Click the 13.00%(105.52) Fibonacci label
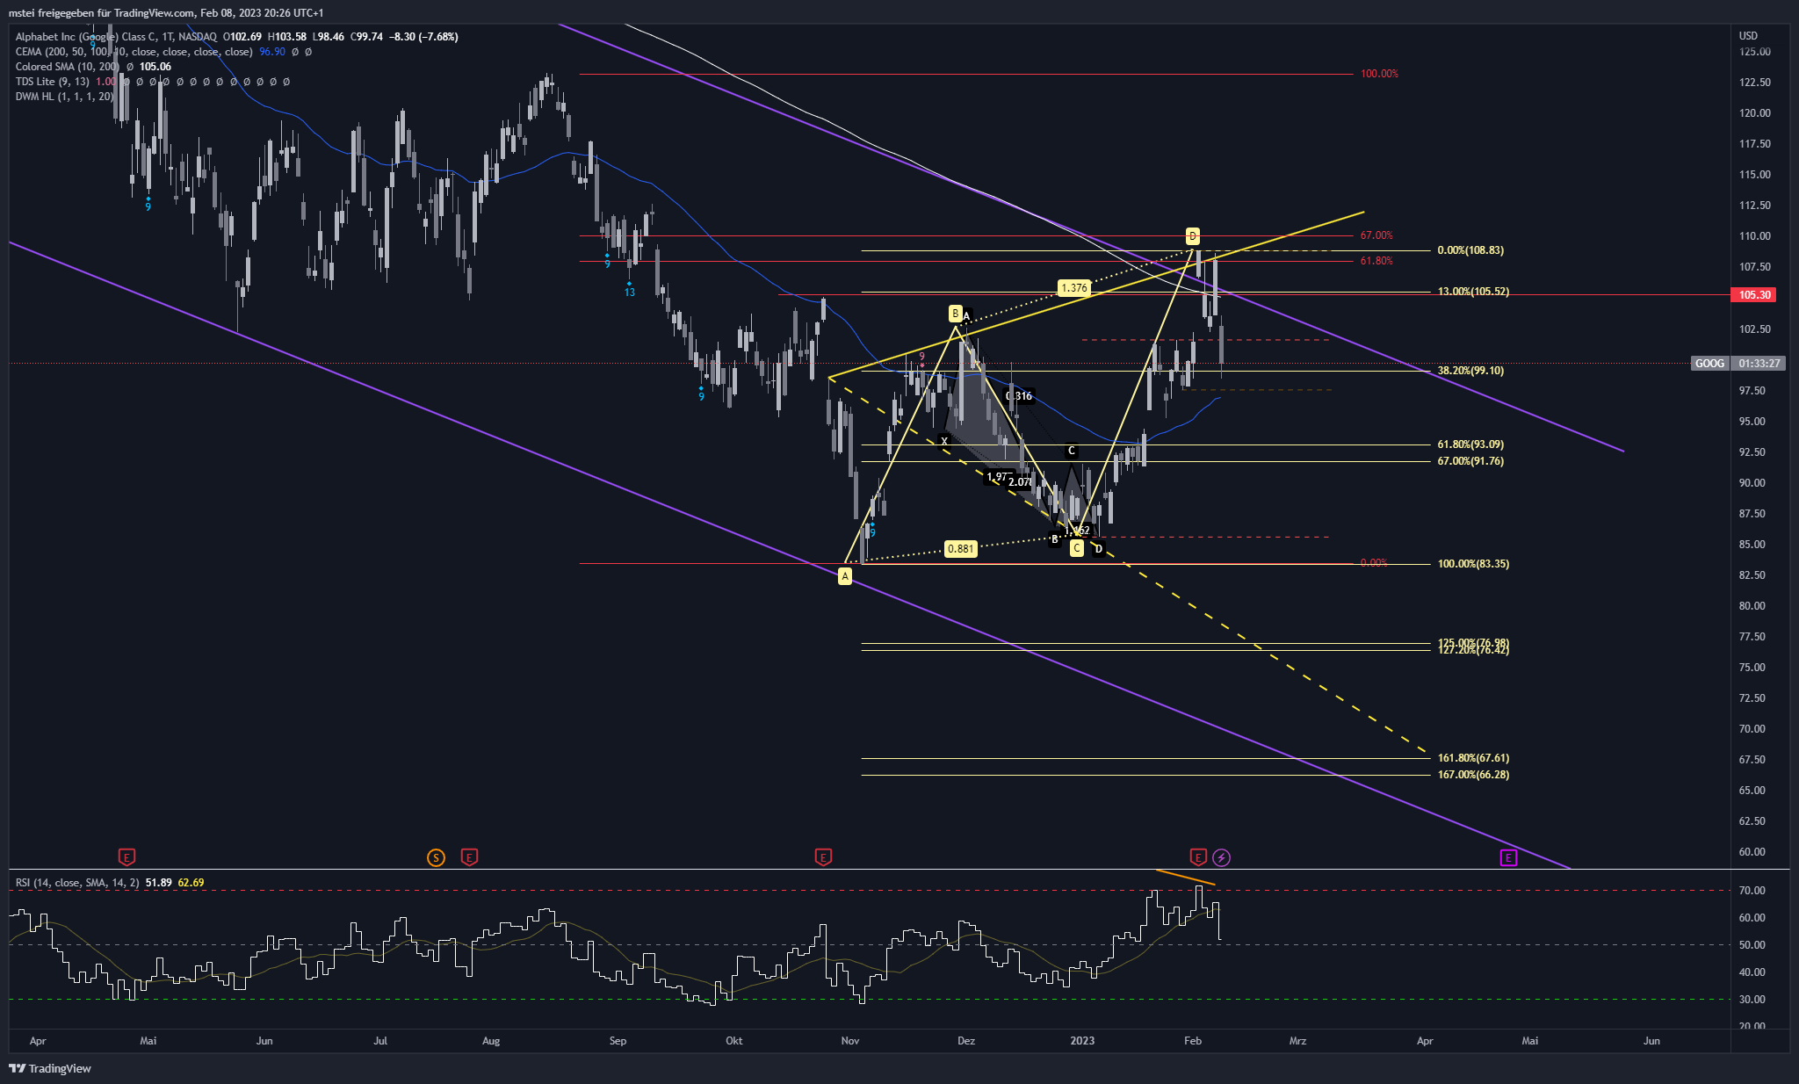Viewport: 1799px width, 1084px height. coord(1473,292)
